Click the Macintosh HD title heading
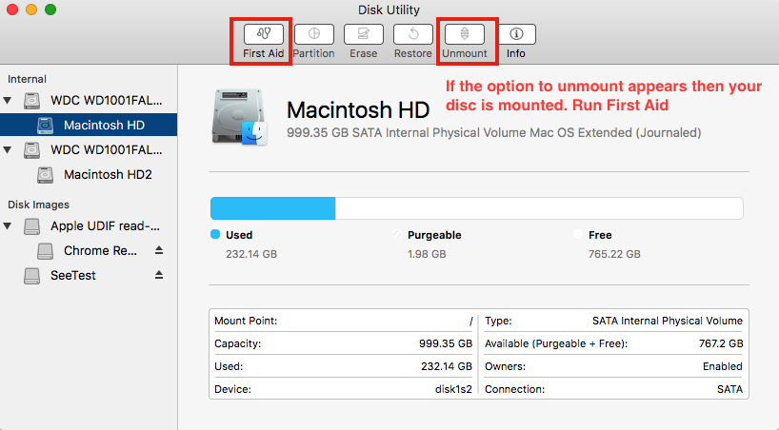The width and height of the screenshot is (779, 430). click(x=358, y=109)
